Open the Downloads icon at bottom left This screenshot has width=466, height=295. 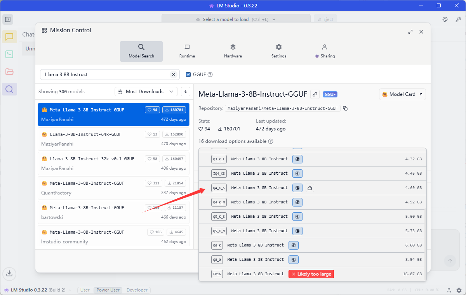coord(9,273)
